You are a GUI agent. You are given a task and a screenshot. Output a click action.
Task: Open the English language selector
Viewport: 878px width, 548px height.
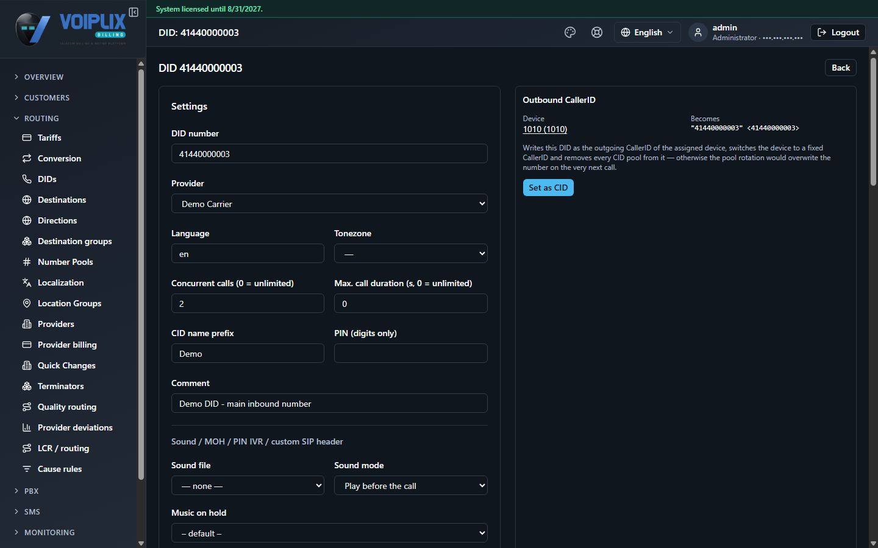click(647, 32)
